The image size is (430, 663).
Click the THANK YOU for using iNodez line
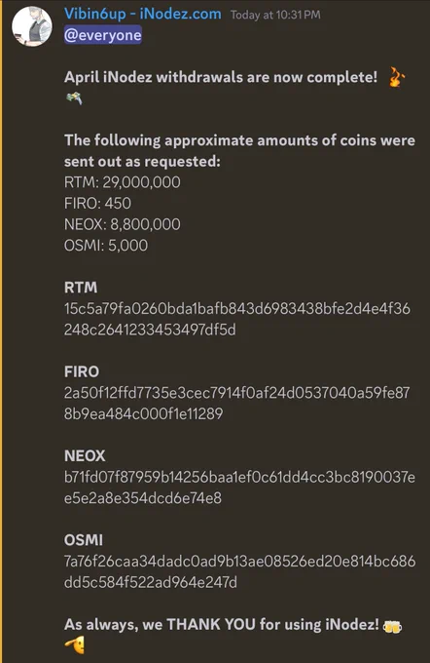click(222, 625)
